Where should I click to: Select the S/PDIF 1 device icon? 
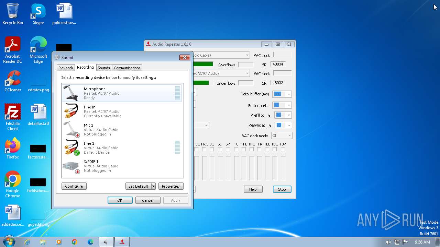[71, 167]
